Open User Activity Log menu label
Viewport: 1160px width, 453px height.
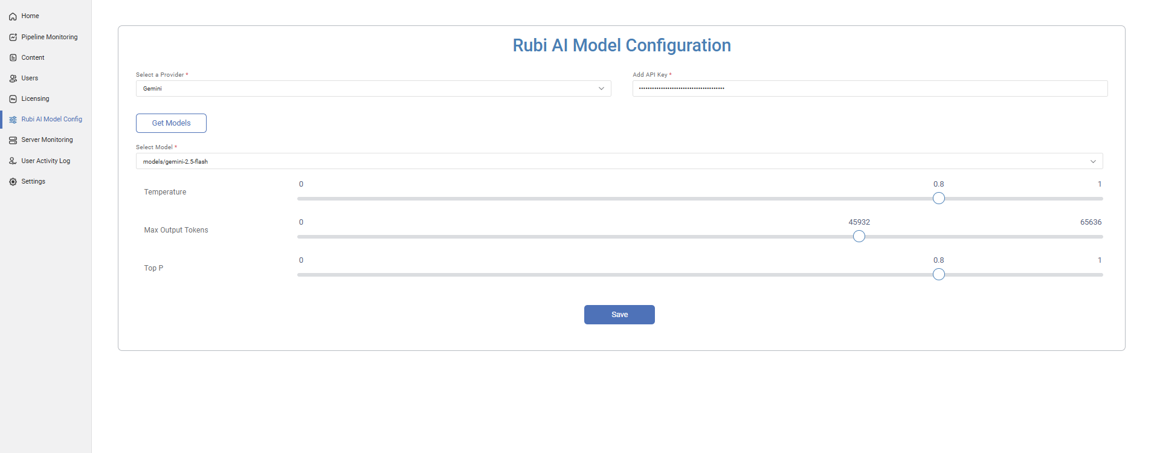[46, 161]
